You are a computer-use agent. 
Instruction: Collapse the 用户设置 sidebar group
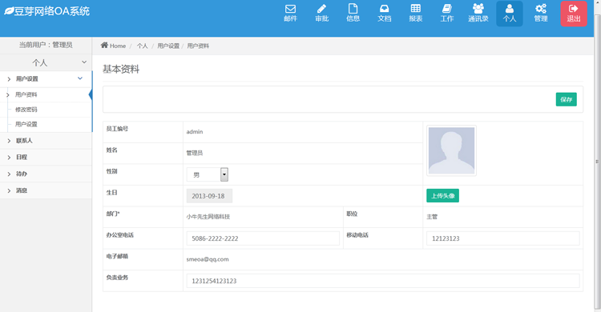46,79
